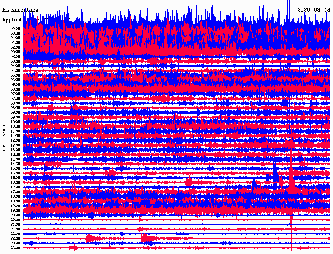The height and width of the screenshot is (254, 333).
Task: Select the 10:30 time label
Action: pos(15,127)
